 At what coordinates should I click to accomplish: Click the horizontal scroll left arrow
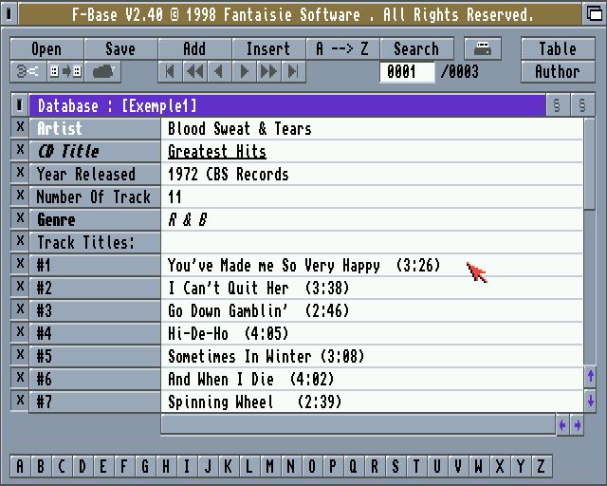point(562,425)
